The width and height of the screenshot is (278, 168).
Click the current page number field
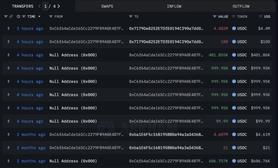point(46,6)
